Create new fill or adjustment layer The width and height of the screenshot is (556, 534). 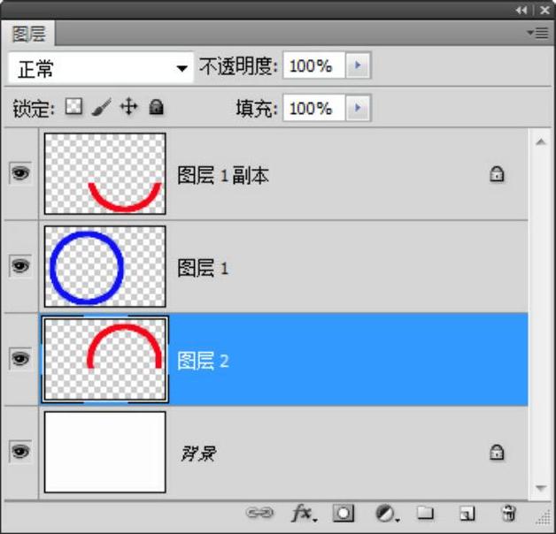pos(385,513)
